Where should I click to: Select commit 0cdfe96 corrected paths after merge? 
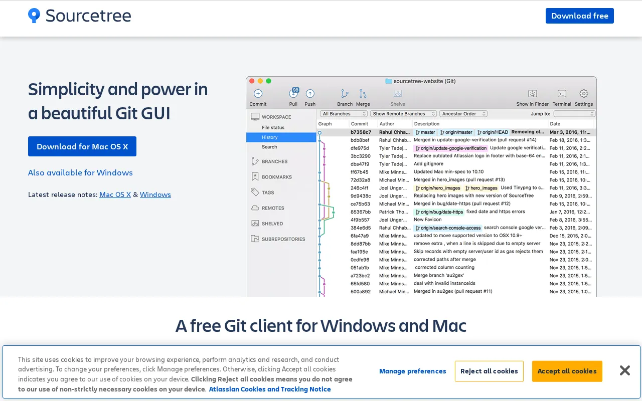coord(456,260)
